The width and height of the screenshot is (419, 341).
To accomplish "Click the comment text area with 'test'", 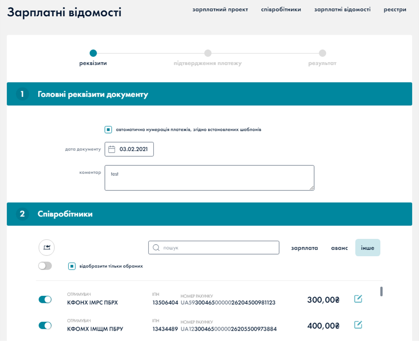I will point(209,178).
